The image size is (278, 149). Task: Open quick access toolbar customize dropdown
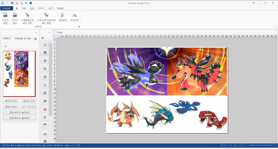coord(34,3)
